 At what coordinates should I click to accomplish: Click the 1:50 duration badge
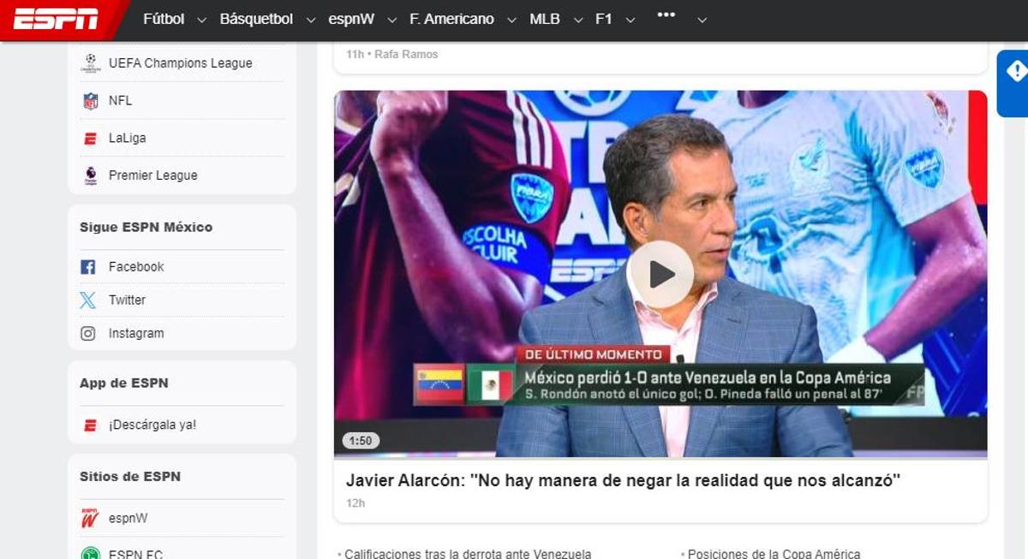(360, 440)
